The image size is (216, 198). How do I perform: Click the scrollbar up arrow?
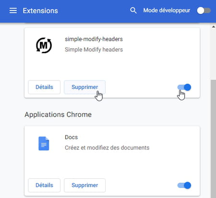pos(214,27)
